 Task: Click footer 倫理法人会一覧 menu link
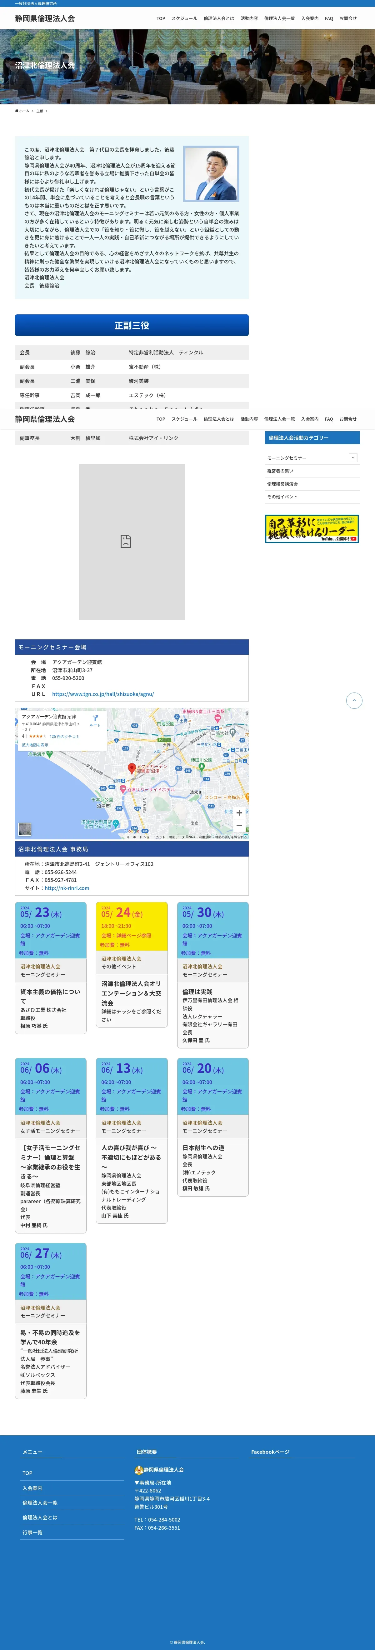pyautogui.click(x=40, y=1503)
